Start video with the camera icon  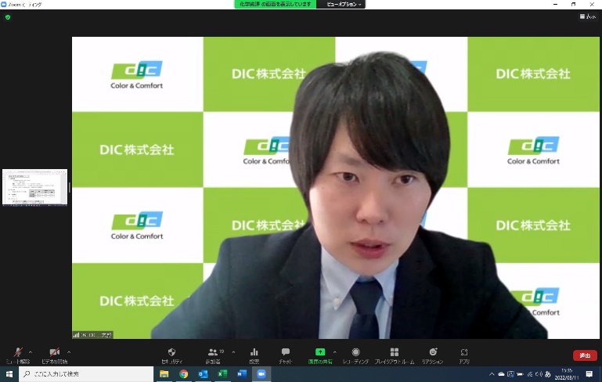click(55, 355)
